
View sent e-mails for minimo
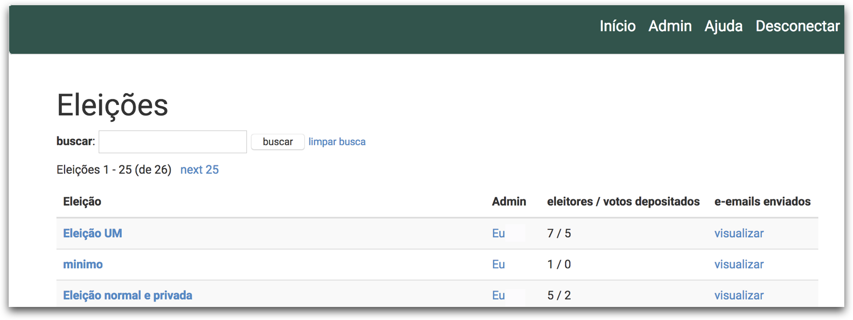coord(739,264)
